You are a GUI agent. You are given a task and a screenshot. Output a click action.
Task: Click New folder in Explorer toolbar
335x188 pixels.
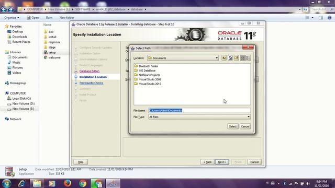(66, 18)
